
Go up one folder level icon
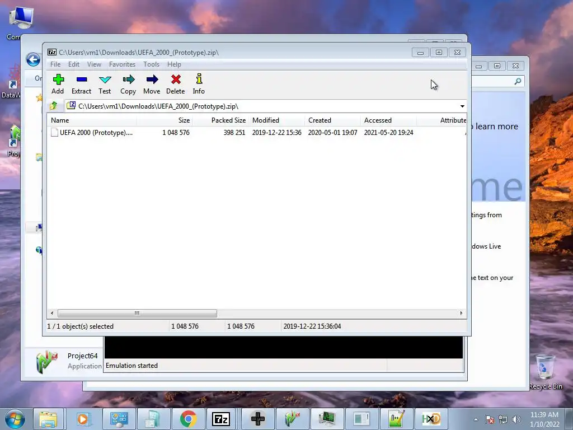click(54, 106)
